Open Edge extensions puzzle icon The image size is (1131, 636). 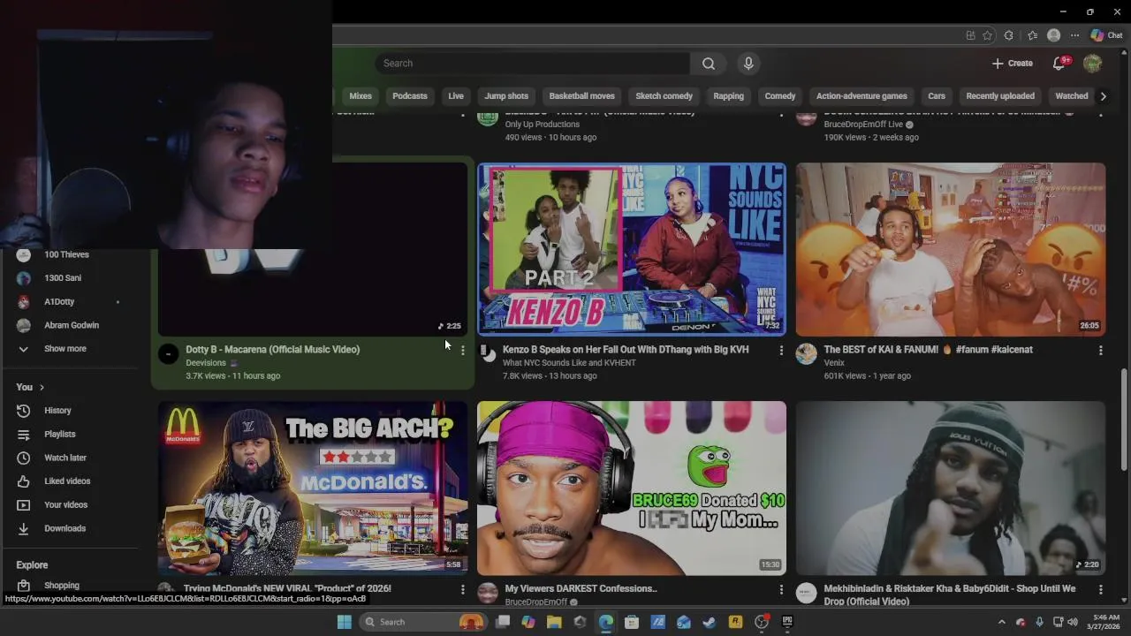pos(1009,35)
